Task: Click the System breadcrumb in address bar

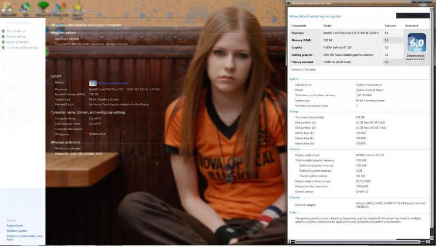Action: [92, 10]
